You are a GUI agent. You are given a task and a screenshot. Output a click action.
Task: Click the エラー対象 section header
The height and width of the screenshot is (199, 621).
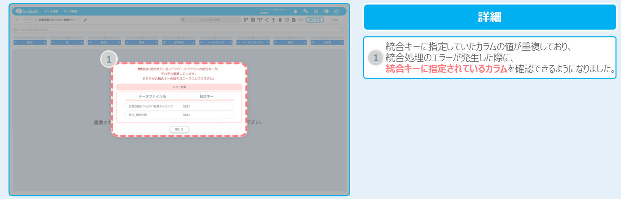(179, 87)
